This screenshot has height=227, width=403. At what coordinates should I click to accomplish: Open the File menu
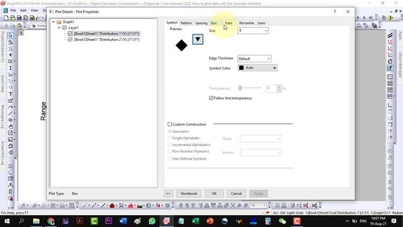pyautogui.click(x=13, y=10)
